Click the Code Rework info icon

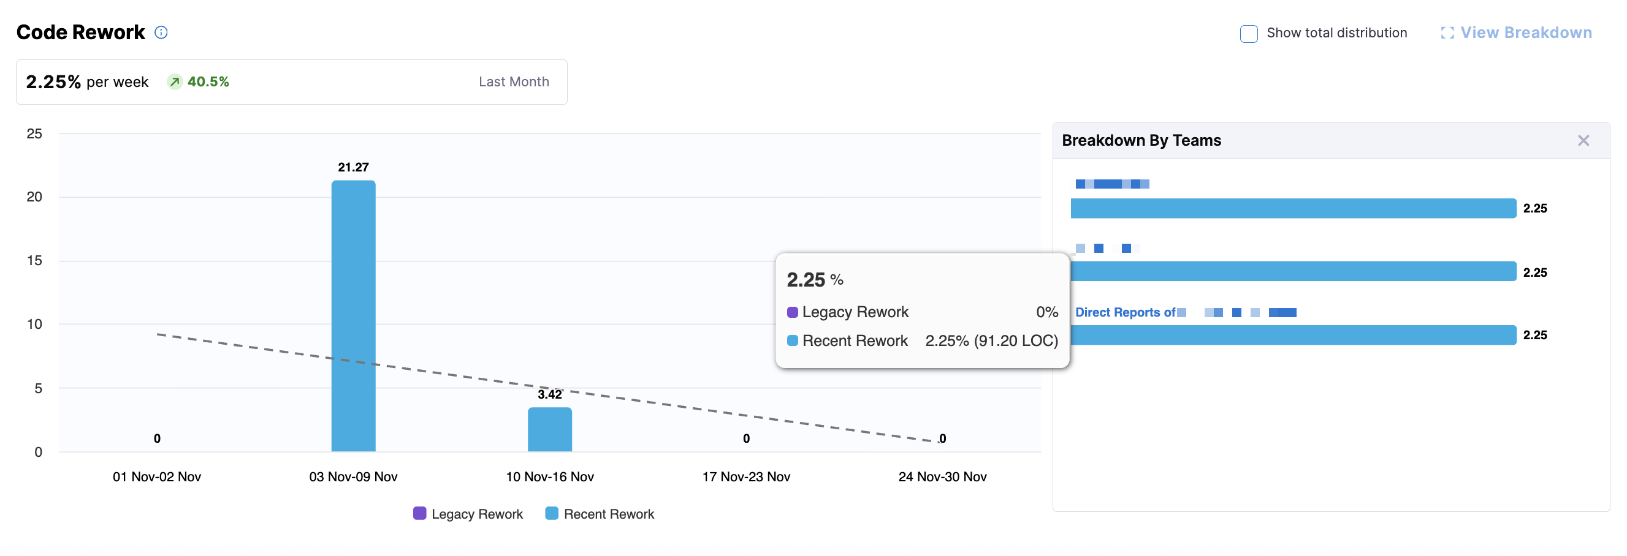161,32
